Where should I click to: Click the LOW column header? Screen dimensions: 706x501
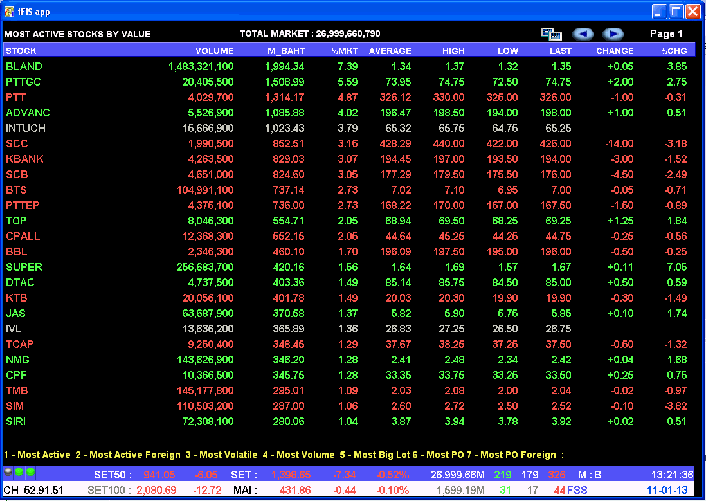(x=508, y=51)
